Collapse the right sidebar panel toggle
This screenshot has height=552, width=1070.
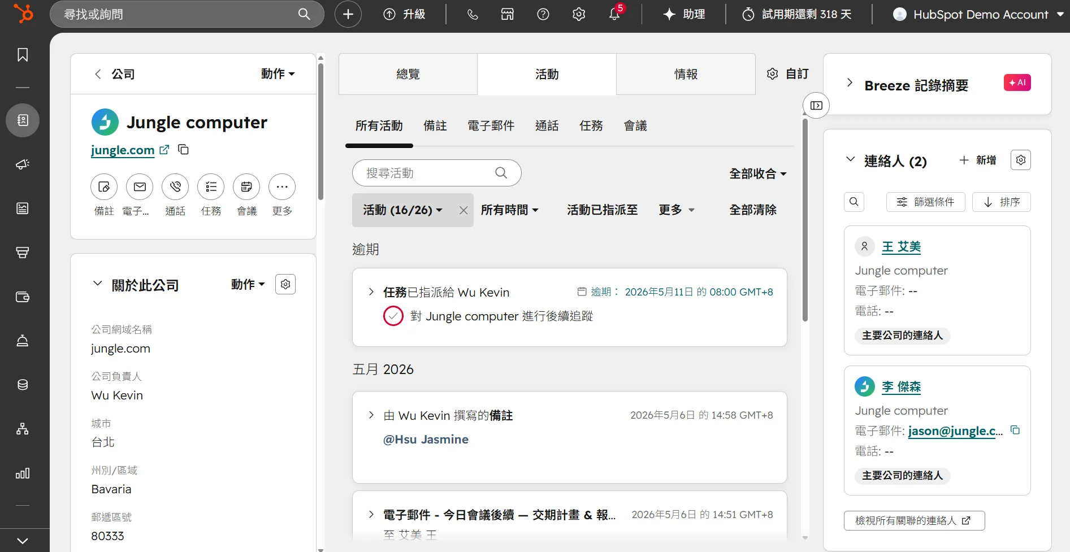click(816, 106)
